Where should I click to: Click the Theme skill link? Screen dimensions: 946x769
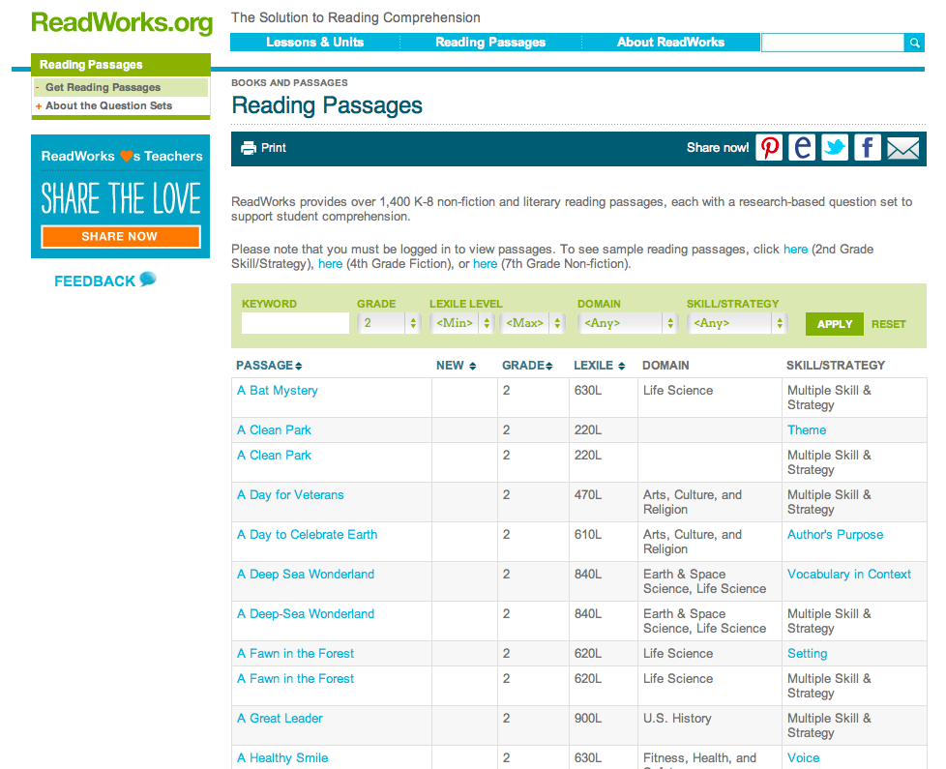[807, 430]
